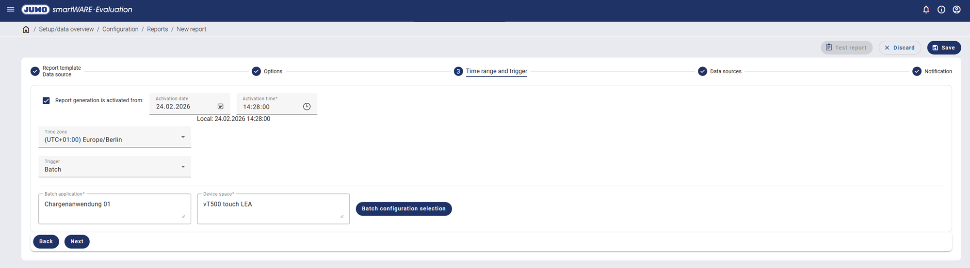The width and height of the screenshot is (970, 268).
Task: Jump to Notification step
Action: pos(932,71)
